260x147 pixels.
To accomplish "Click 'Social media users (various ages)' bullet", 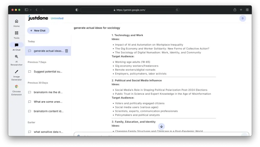I will click(x=136, y=107).
